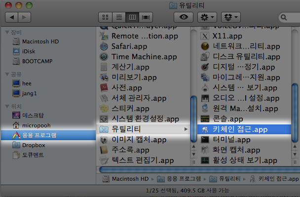Image resolution: width=300 pixels, height=197 pixels.
Task: Switch to icon view
Action: click(x=106, y=17)
